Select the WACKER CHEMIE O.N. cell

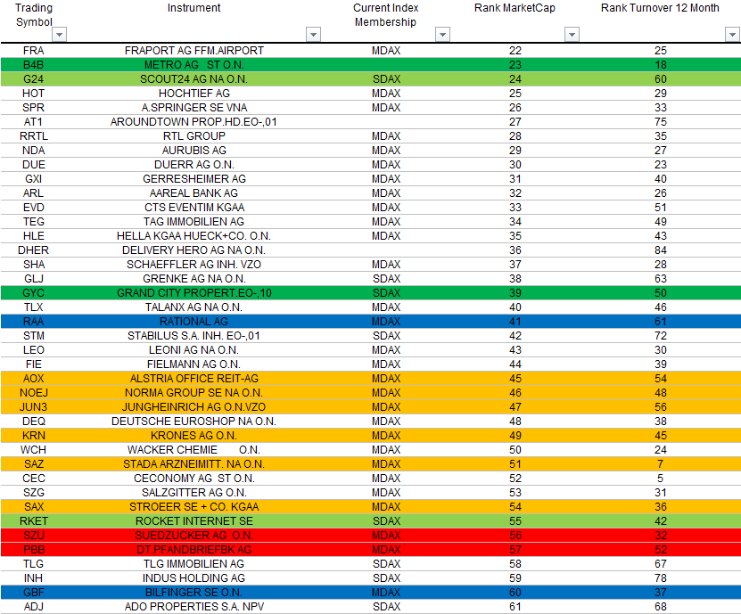pos(194,450)
